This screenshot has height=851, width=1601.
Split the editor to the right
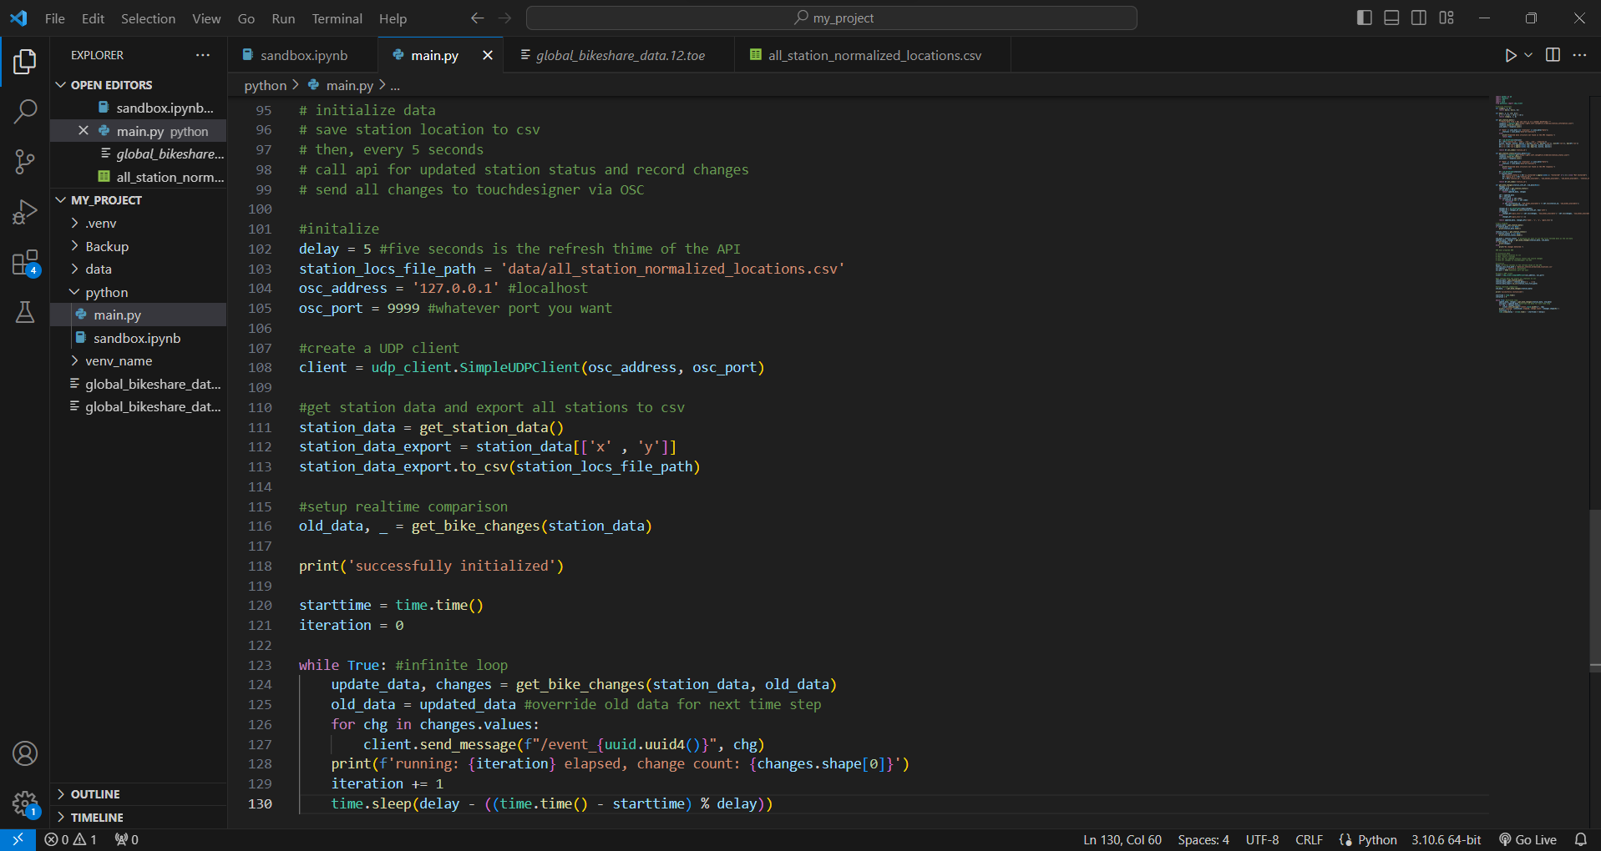coord(1553,55)
